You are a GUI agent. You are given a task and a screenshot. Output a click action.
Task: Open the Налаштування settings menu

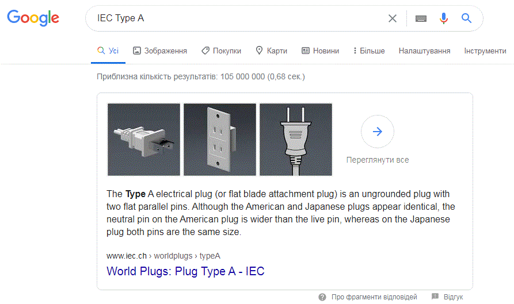(x=424, y=51)
